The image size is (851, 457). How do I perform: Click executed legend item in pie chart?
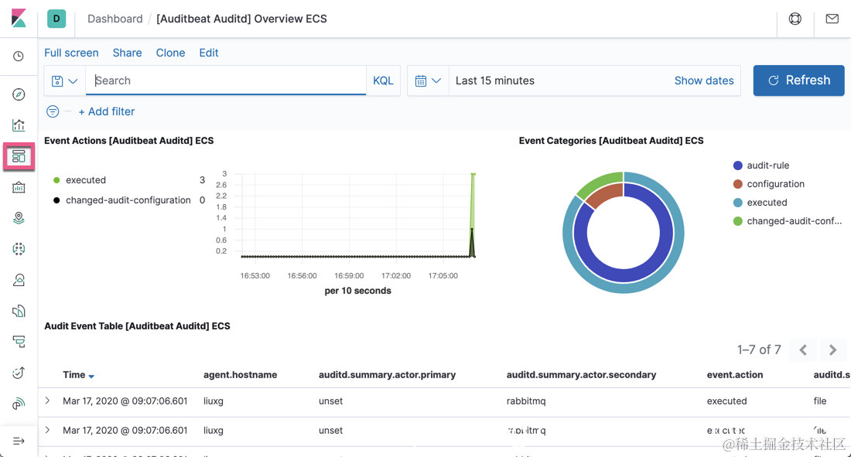(x=760, y=203)
